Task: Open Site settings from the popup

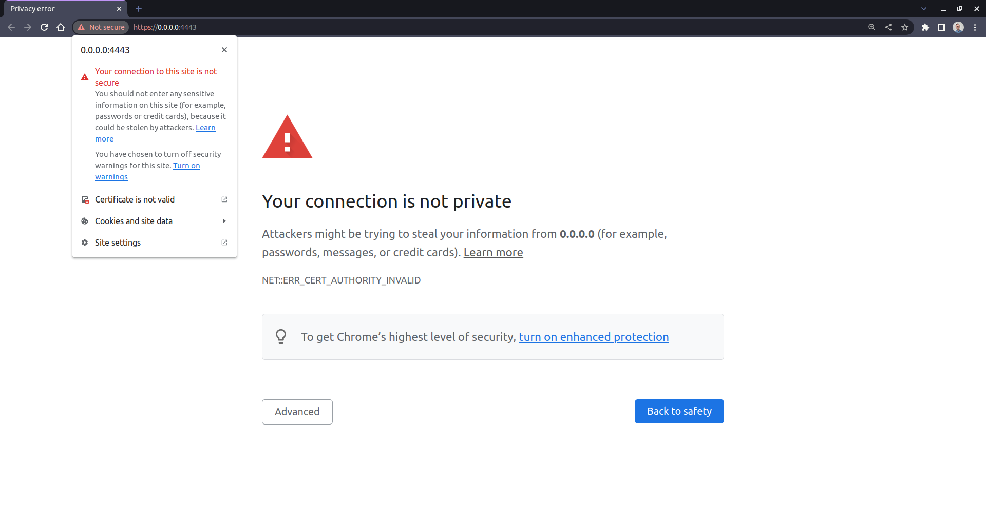Action: (118, 243)
